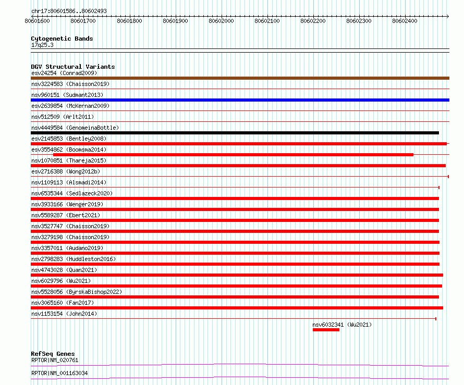464x385 pixels.
Task: Click the chr17:80601586..80602493 region label
Action: coord(69,11)
